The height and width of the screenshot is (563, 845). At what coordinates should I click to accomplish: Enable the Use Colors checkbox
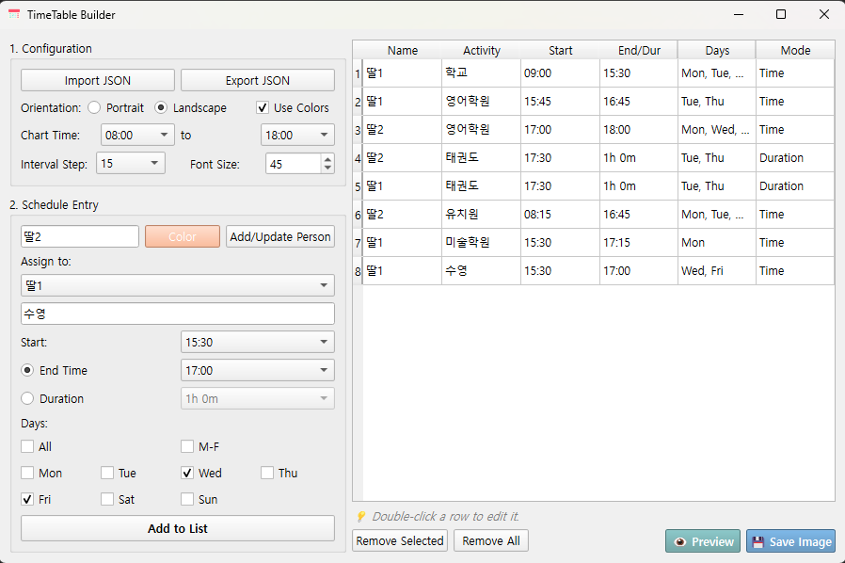[x=263, y=107]
